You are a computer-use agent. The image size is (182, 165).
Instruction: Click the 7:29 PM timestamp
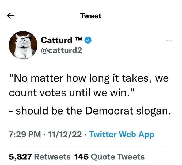click(x=24, y=134)
